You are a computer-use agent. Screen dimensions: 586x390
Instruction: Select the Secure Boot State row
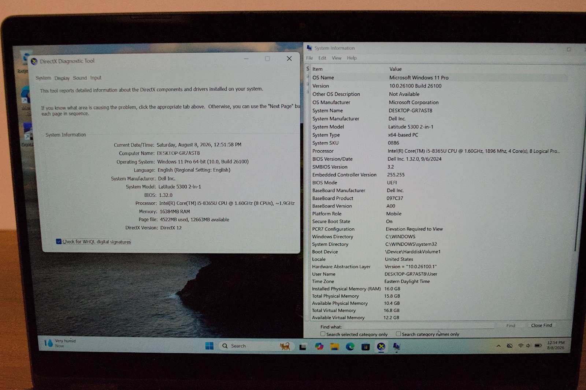coord(439,221)
